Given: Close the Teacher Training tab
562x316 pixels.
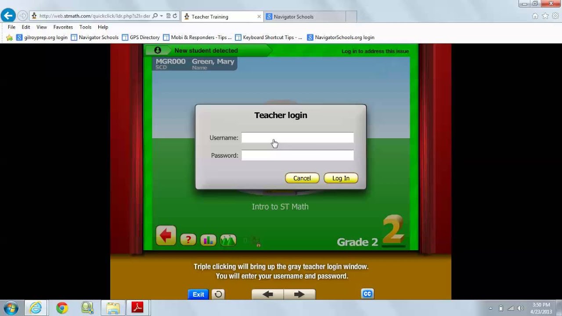Looking at the screenshot, I should click(259, 17).
